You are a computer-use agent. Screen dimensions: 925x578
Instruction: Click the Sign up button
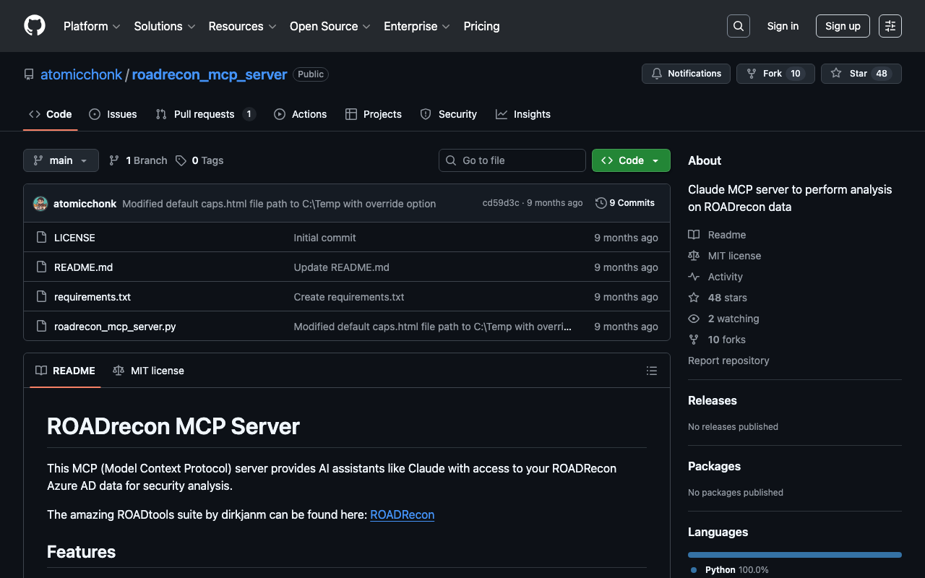point(842,26)
